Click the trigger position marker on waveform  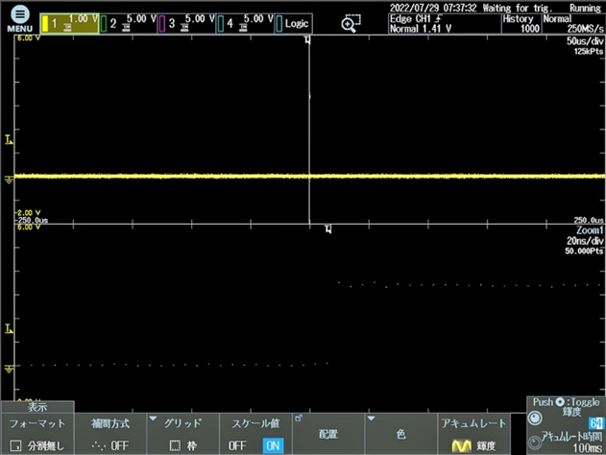(308, 39)
